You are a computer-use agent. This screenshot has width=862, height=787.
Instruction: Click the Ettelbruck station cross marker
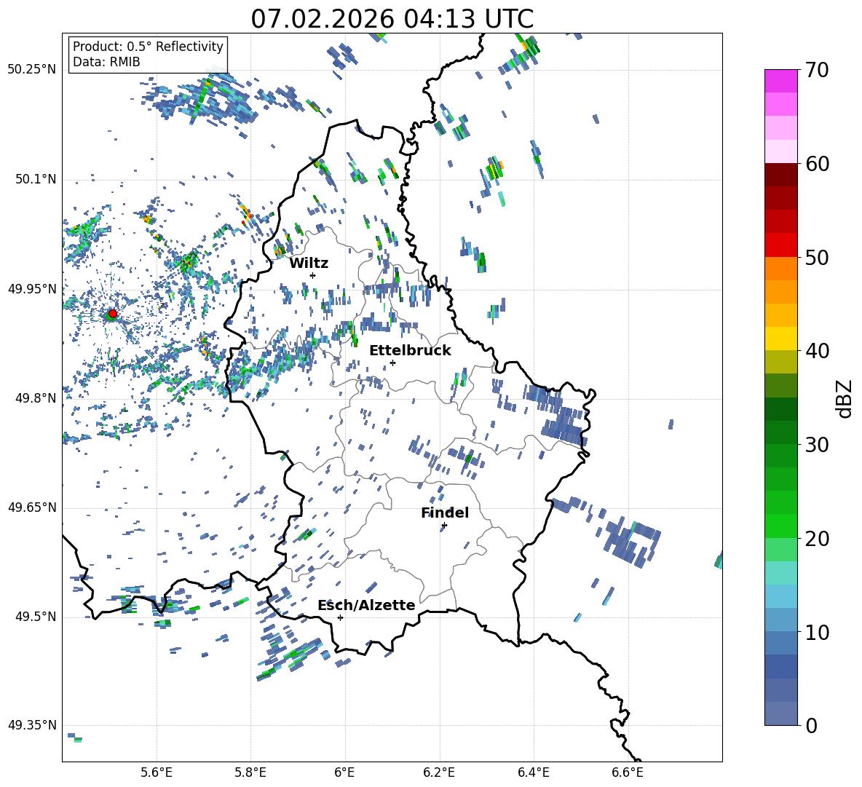pos(392,363)
